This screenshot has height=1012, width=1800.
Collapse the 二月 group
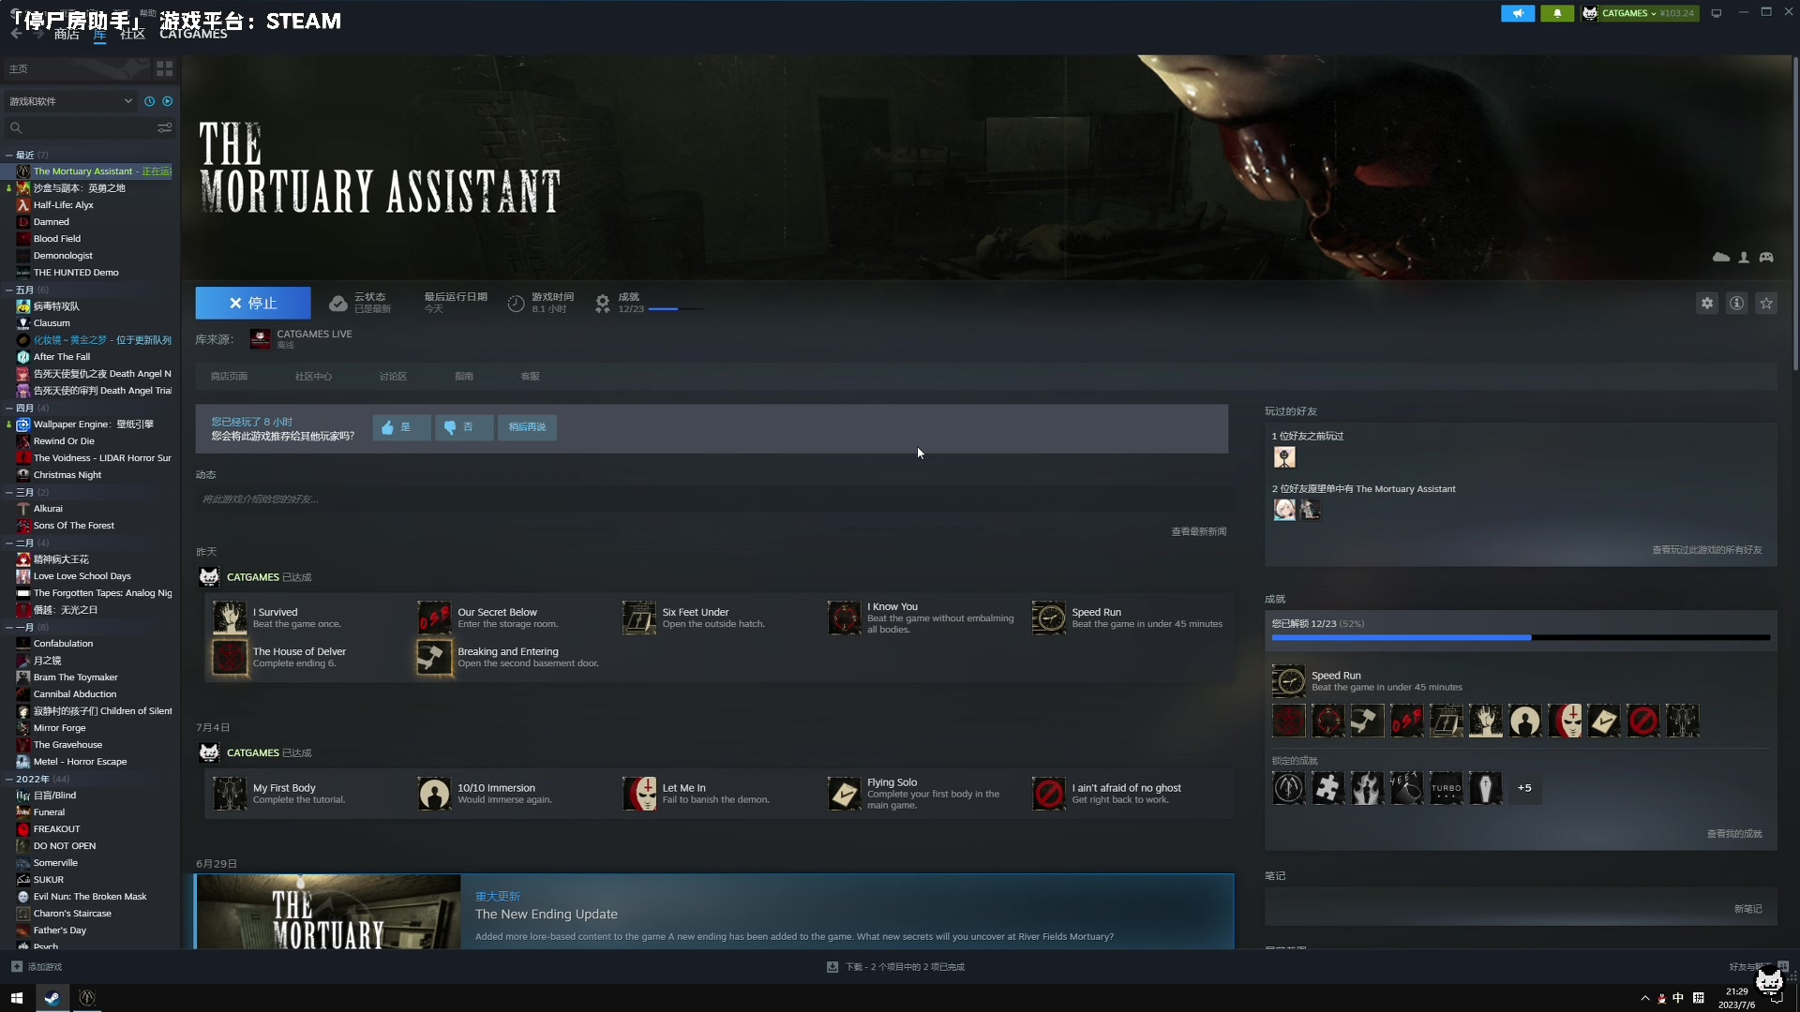pyautogui.click(x=9, y=543)
